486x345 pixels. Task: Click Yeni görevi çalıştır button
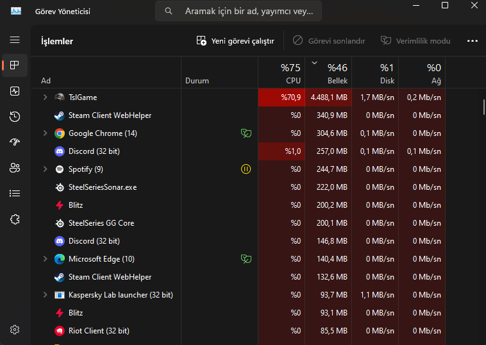(235, 41)
